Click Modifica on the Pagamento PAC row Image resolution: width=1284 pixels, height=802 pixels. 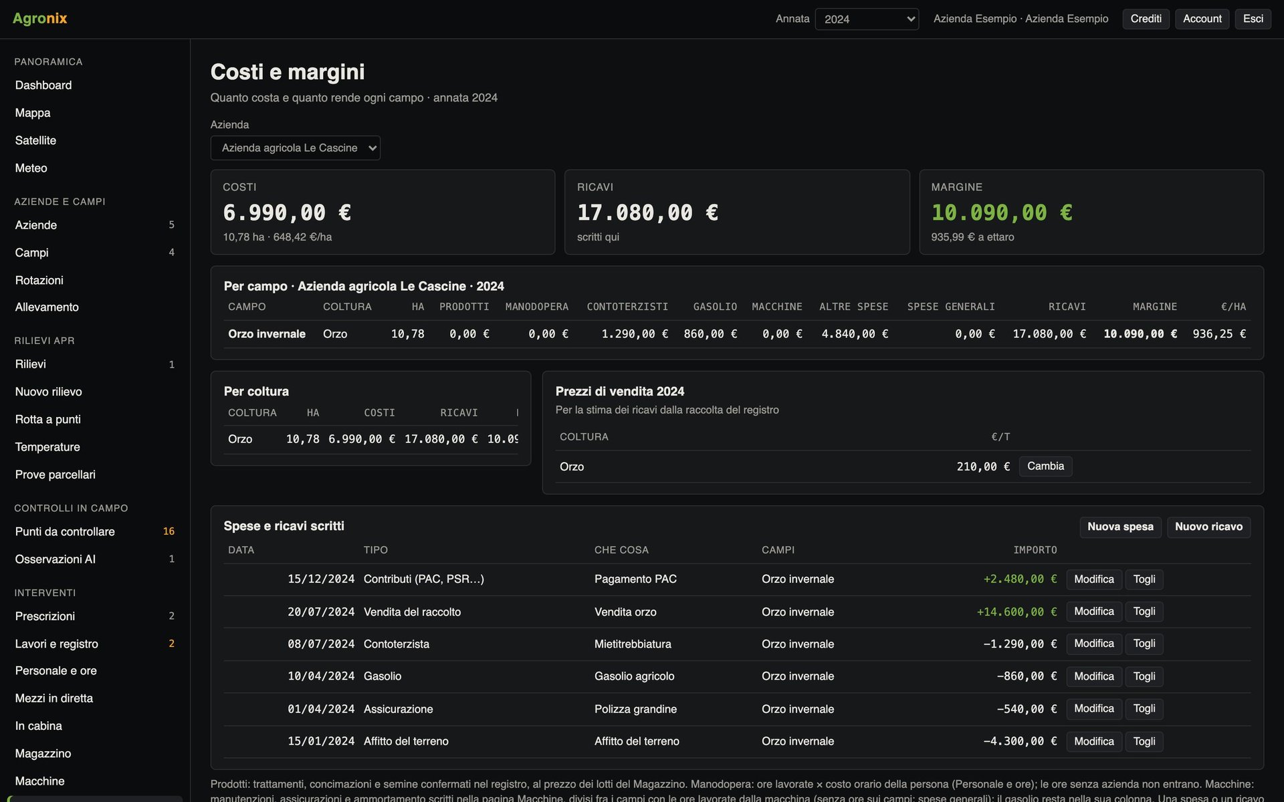point(1094,579)
